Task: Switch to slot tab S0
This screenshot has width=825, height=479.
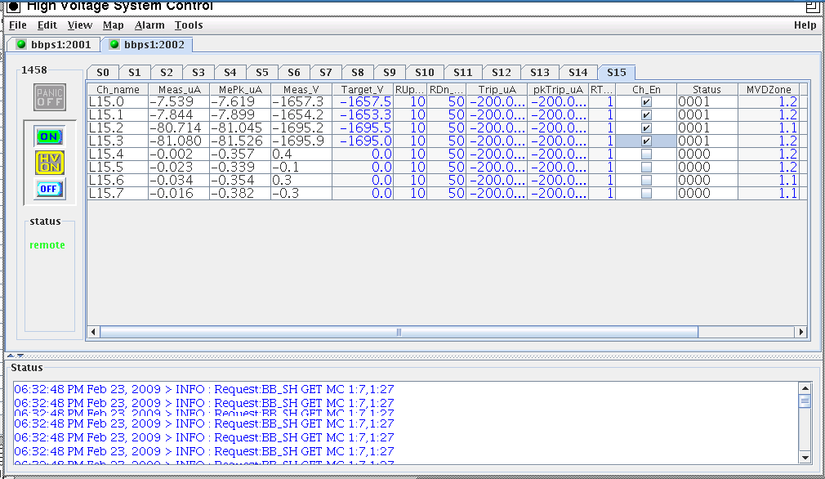Action: click(103, 73)
